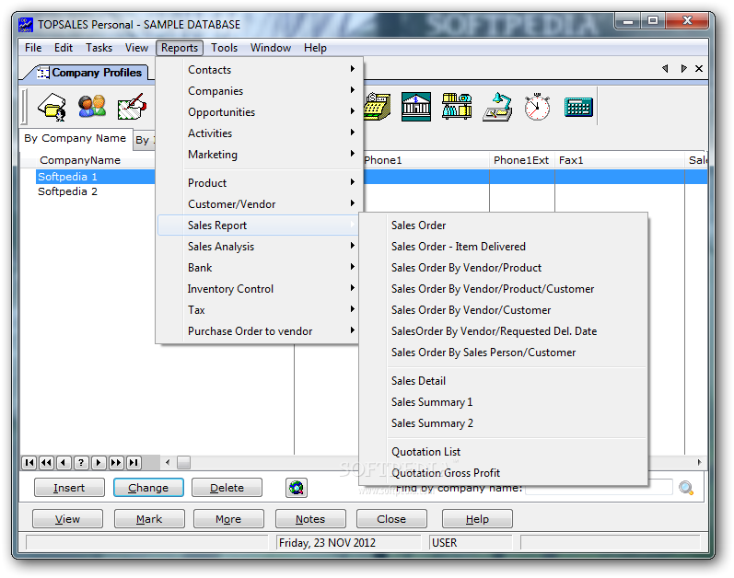Click the Change button
Viewport: 734px width, 578px height.
coord(148,488)
